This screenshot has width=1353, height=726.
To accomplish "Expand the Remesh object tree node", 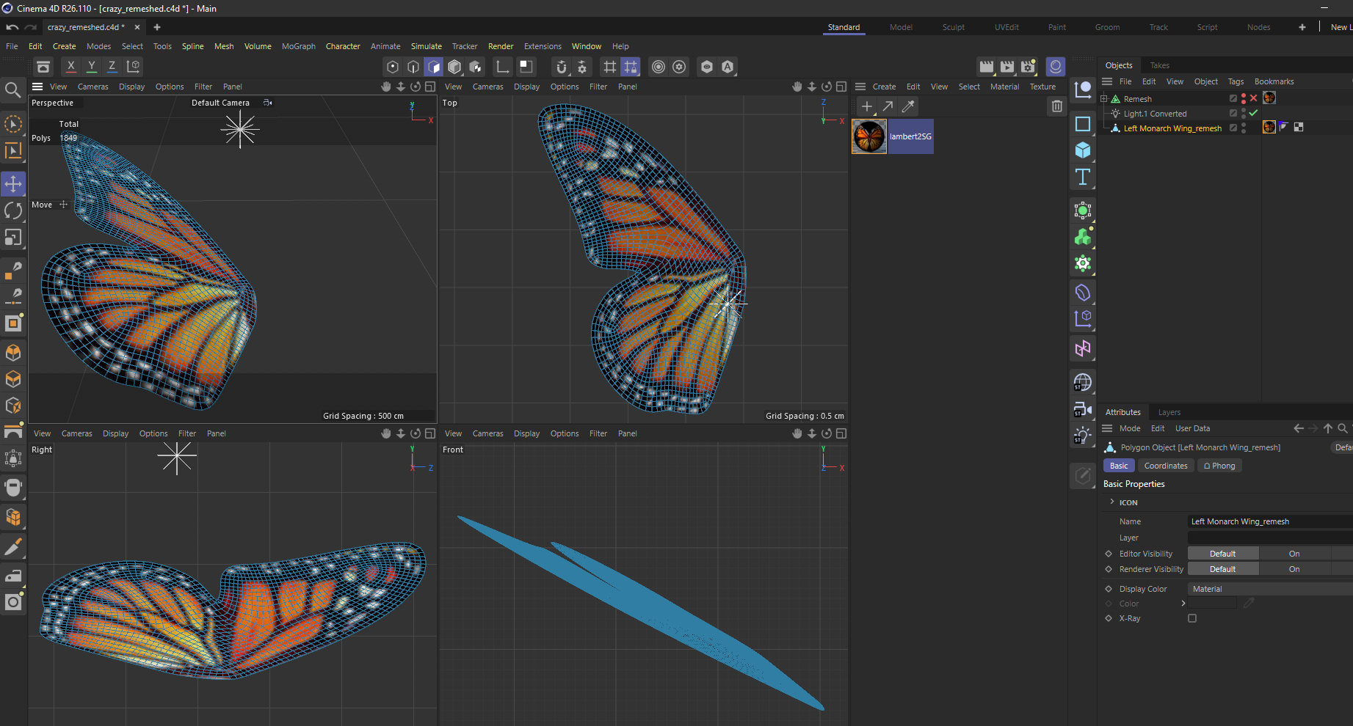I will click(1103, 98).
